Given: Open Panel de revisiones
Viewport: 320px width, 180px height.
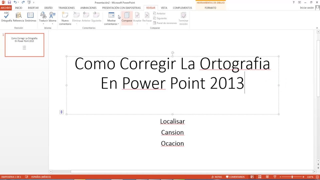Looking at the screenshot, I should pyautogui.click(x=165, y=23).
